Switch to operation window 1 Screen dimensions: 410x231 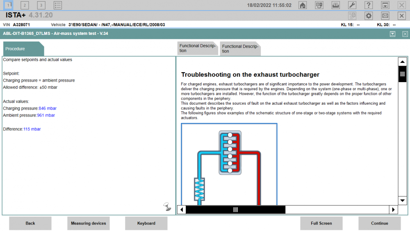pos(8,5)
